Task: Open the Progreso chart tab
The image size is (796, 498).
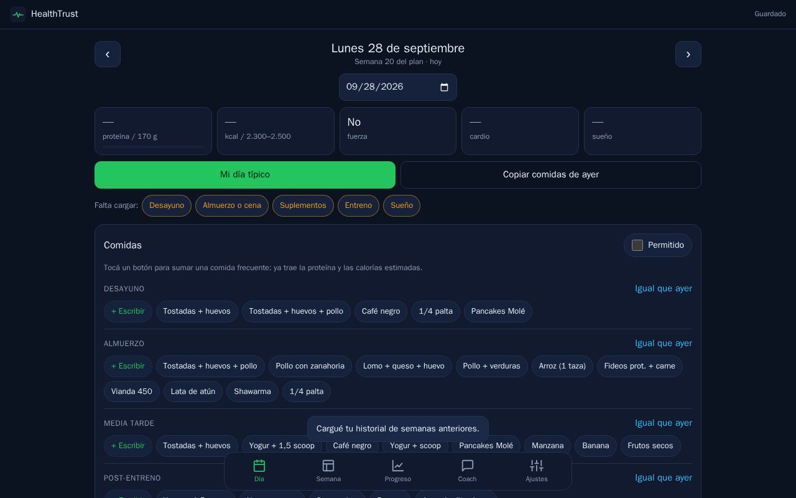Action: click(398, 471)
